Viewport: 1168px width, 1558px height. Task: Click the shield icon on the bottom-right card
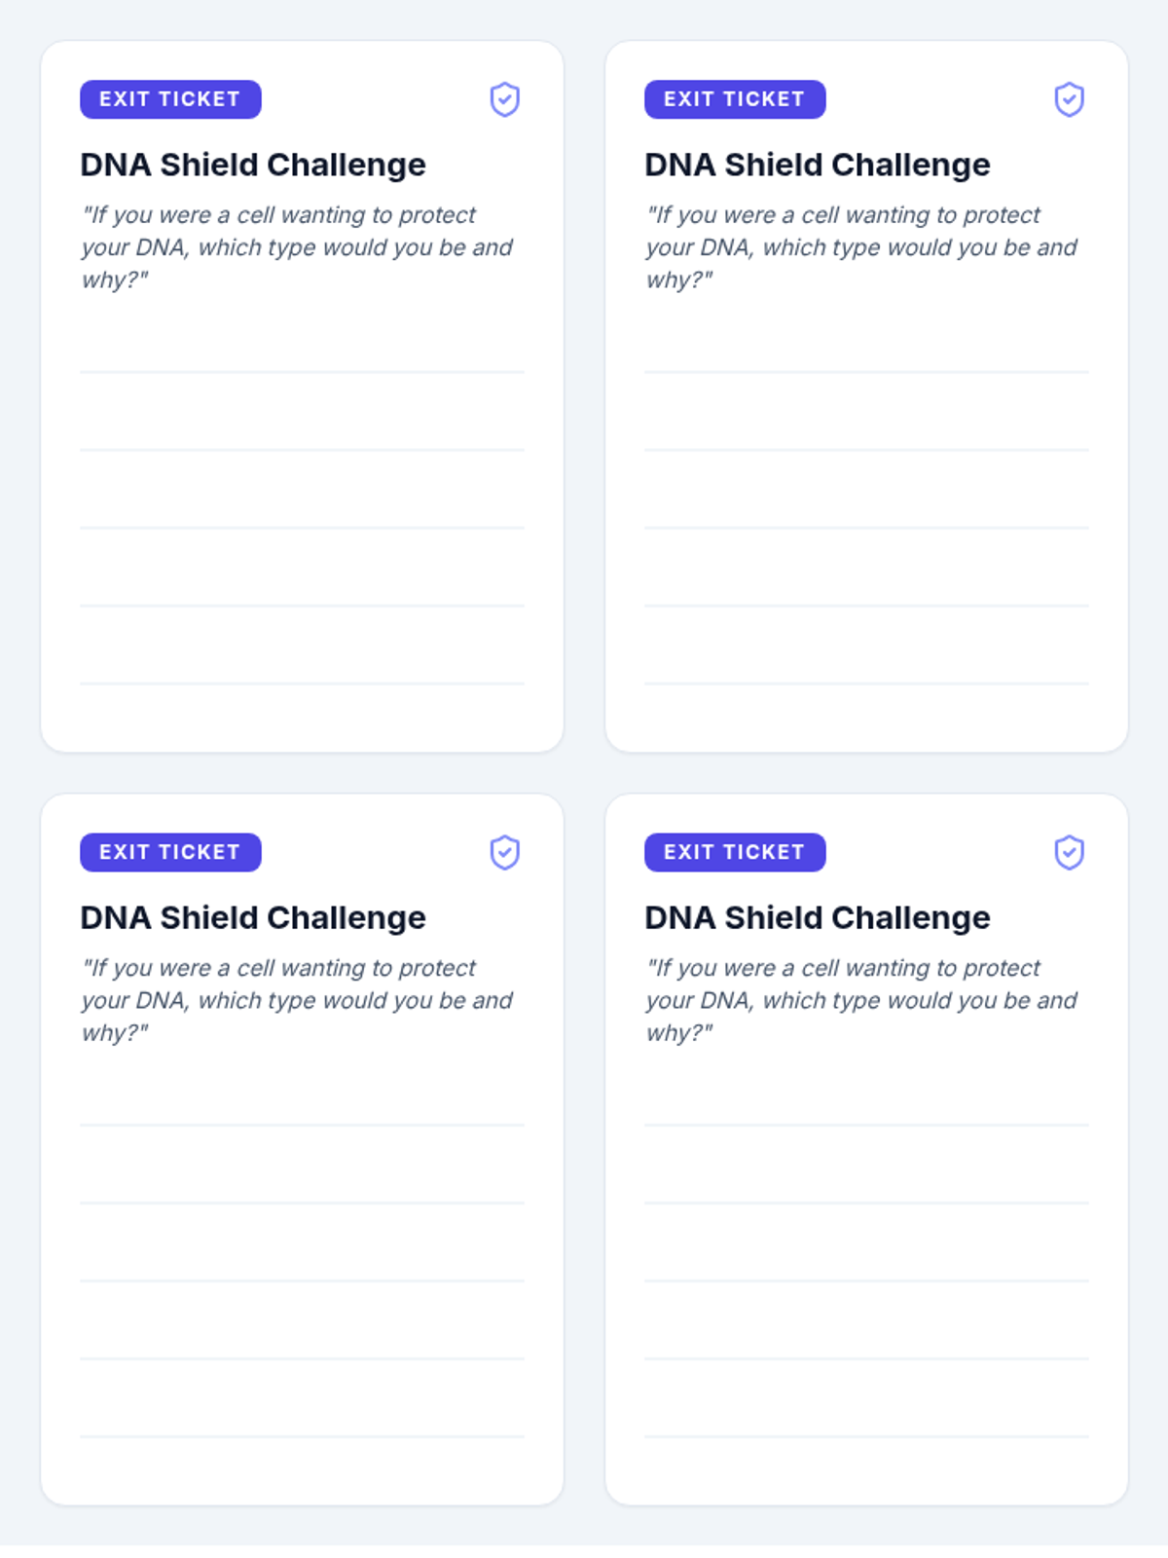[x=1069, y=852]
